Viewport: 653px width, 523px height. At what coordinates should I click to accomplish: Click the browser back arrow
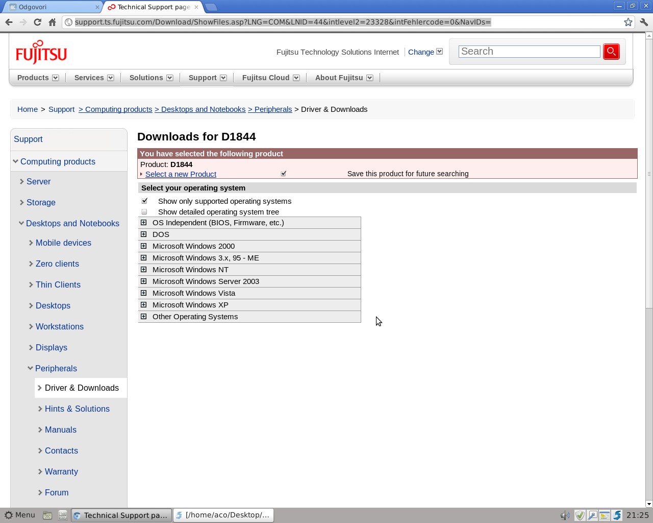9,22
